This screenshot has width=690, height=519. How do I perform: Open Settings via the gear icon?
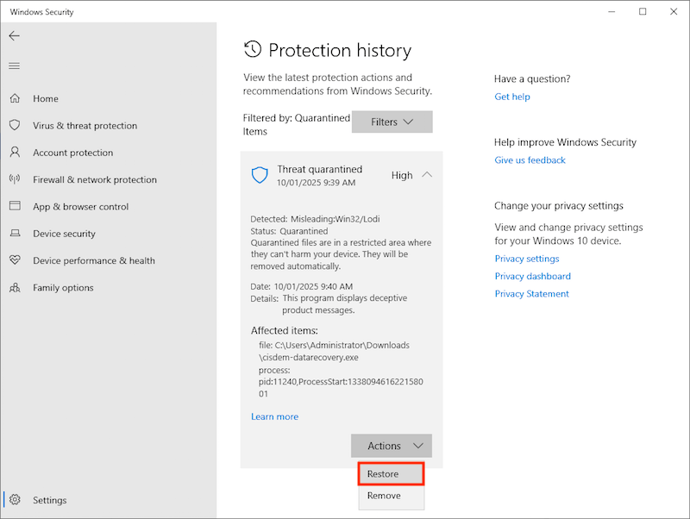15,500
